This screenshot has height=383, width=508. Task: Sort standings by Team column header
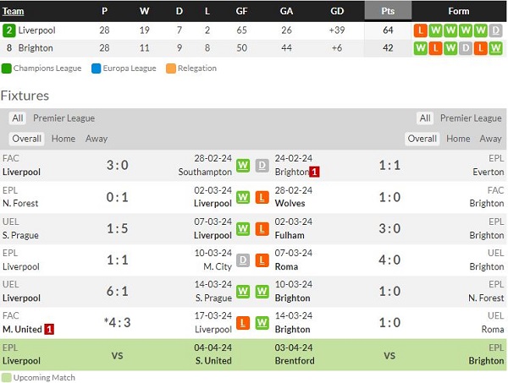click(x=13, y=11)
